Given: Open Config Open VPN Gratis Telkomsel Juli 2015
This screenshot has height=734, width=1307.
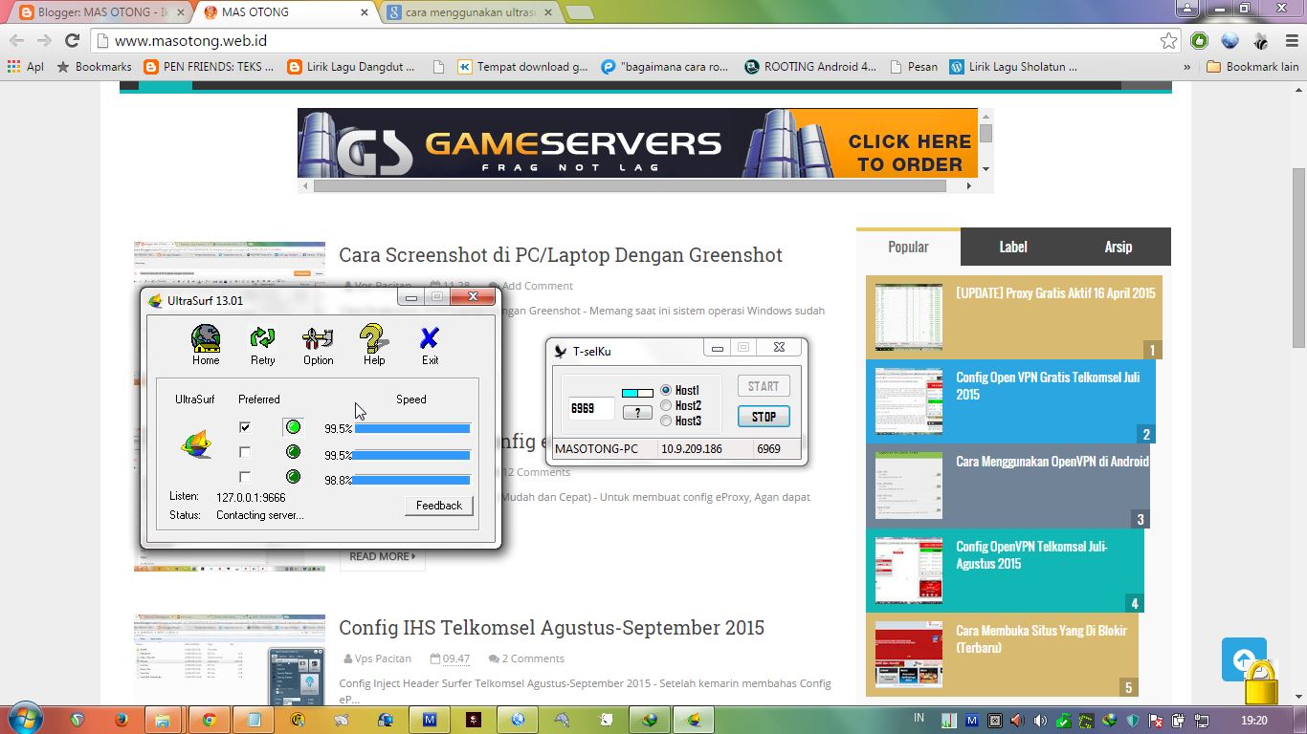Looking at the screenshot, I should click(1048, 385).
